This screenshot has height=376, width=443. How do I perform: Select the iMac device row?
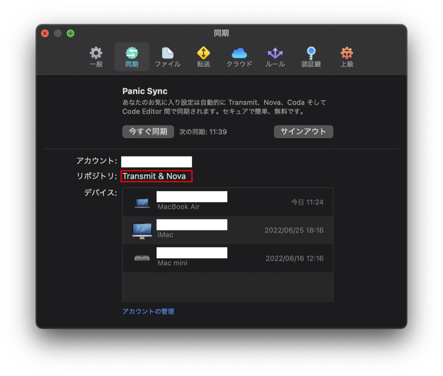(x=228, y=230)
